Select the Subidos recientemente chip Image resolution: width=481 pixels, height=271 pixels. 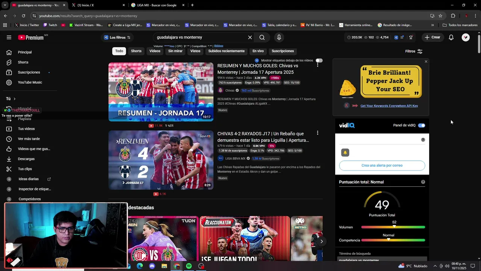(226, 51)
